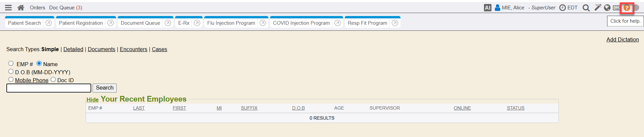Click into the patient search text field
Image resolution: width=644 pixels, height=137 pixels.
(x=49, y=88)
